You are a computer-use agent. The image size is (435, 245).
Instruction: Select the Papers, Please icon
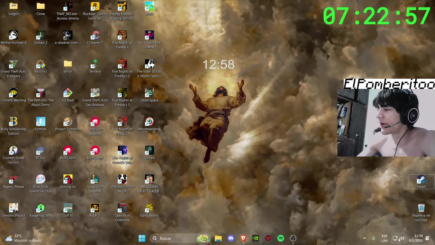click(14, 182)
